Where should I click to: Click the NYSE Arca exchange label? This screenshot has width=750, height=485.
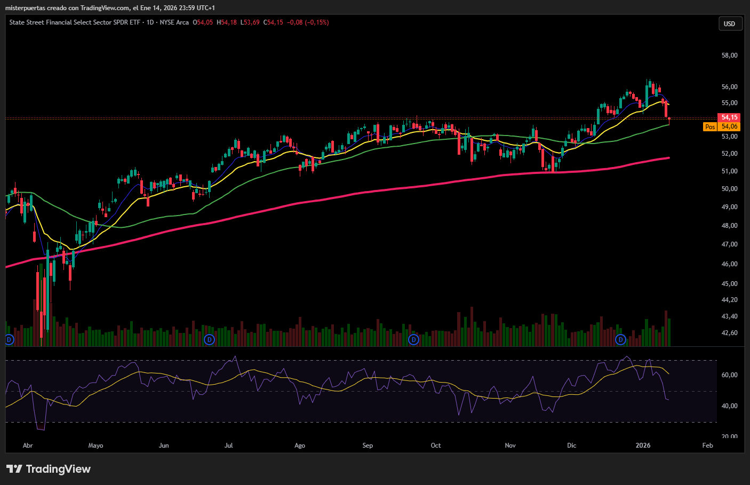(x=174, y=22)
